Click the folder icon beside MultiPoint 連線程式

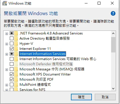coord(16,85)
